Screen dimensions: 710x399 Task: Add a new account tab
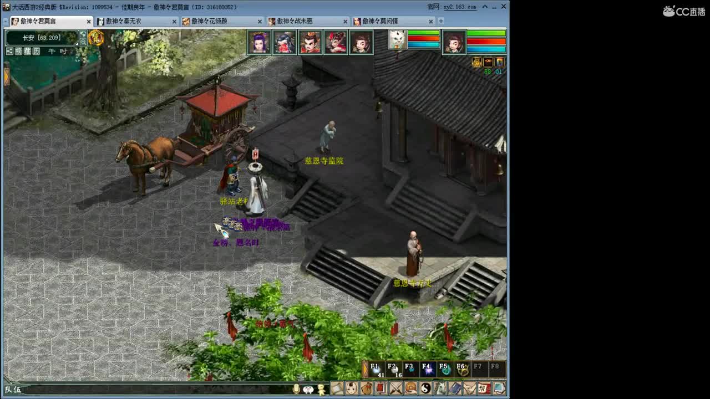(441, 21)
